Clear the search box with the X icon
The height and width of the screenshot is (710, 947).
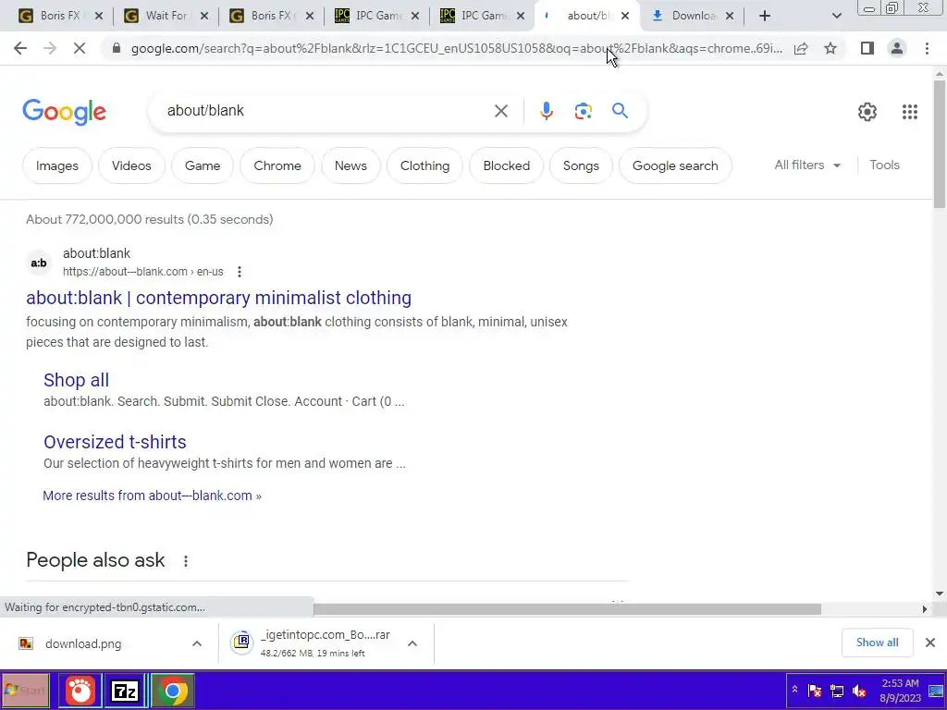pyautogui.click(x=500, y=111)
